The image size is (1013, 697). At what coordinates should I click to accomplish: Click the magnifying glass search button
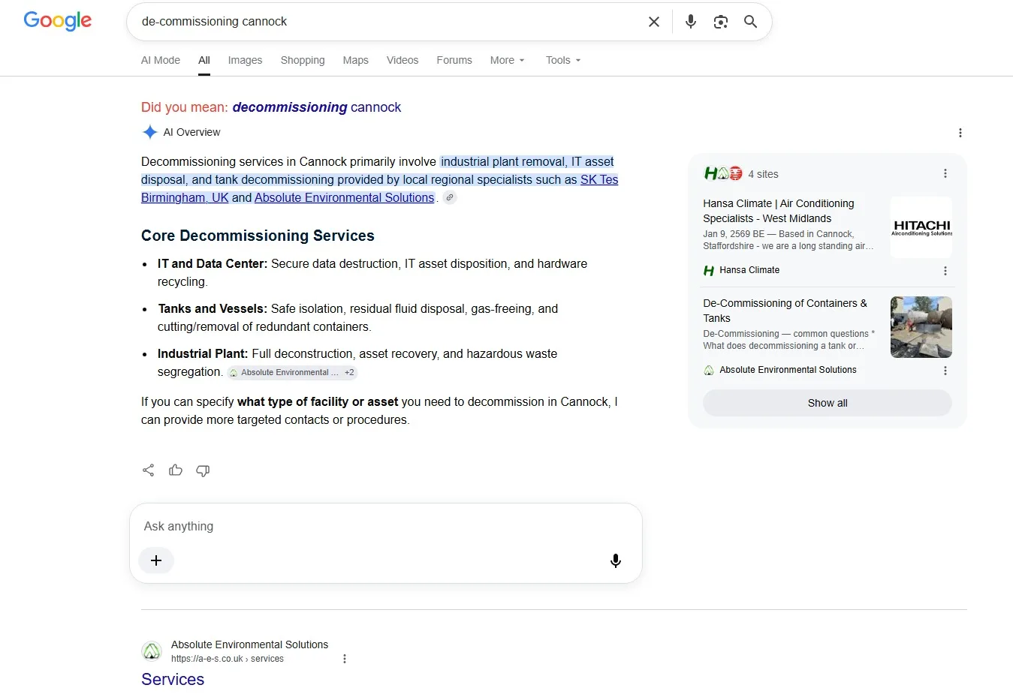point(750,22)
